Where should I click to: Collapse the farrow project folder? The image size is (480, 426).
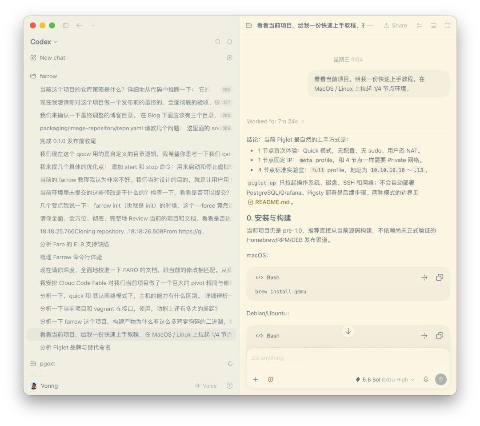pyautogui.click(x=44, y=76)
